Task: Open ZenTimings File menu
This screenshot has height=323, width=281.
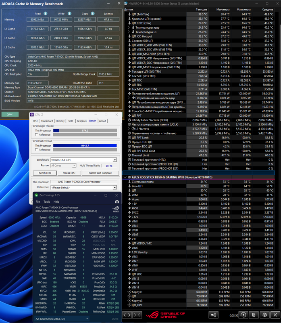Action: click(38, 201)
